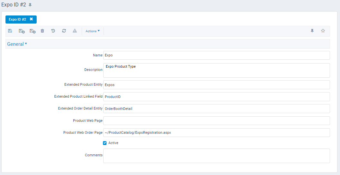
Task: Collapse the General section
Action: [x=17, y=44]
